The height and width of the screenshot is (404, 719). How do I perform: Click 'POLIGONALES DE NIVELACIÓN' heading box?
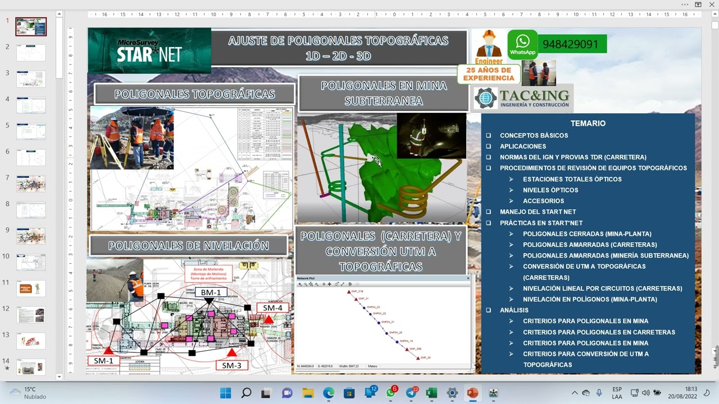coord(189,245)
